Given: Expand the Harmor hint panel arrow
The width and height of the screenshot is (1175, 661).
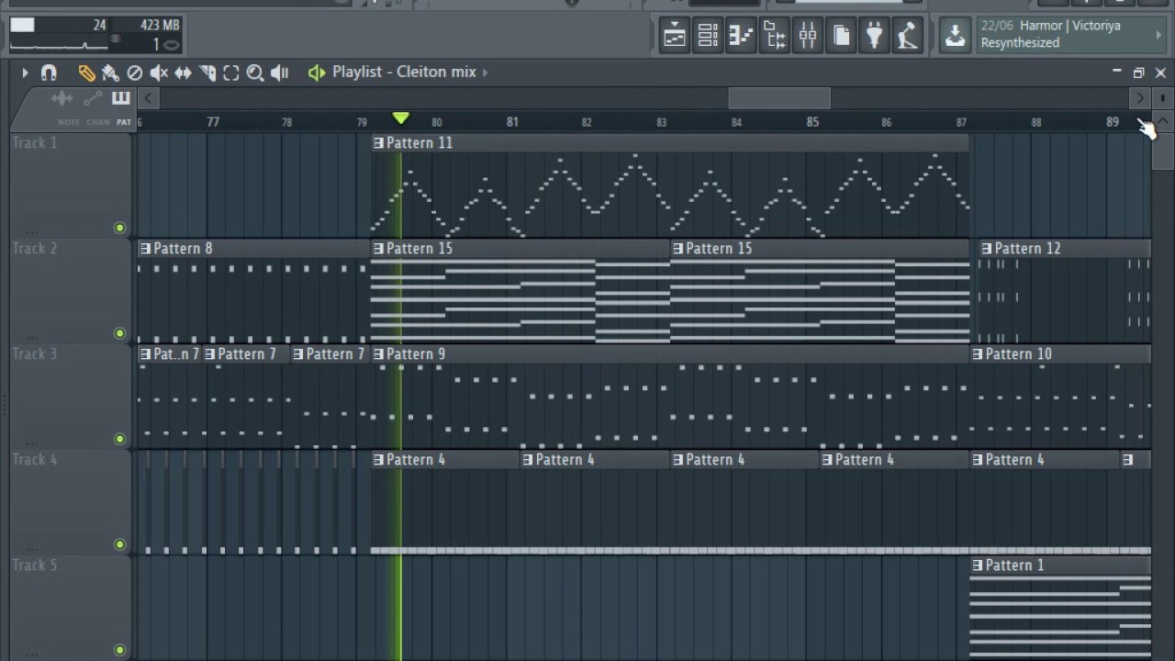Looking at the screenshot, I should [x=1158, y=35].
